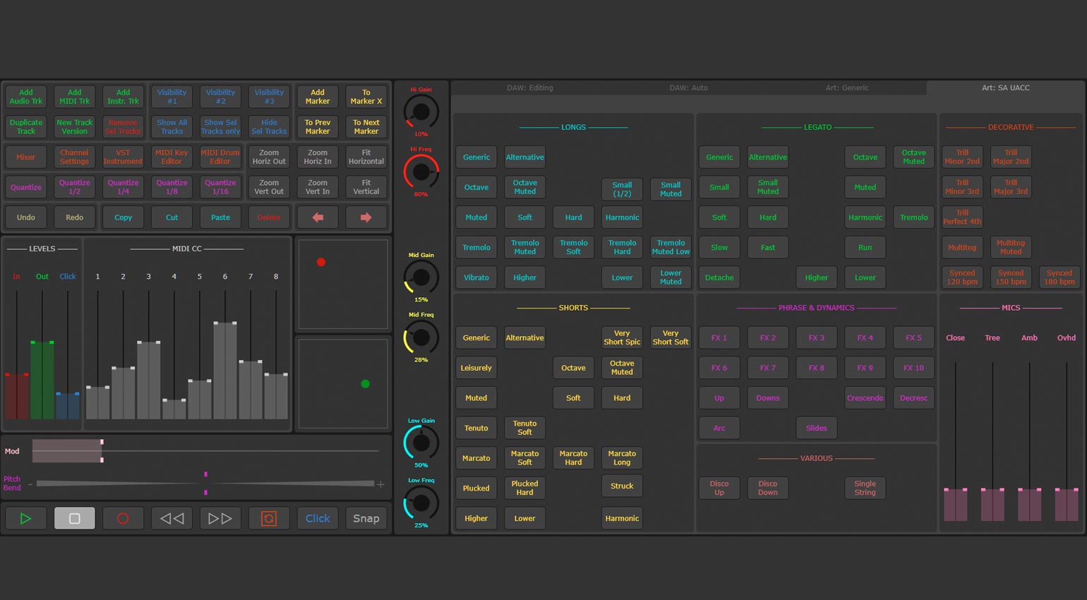1087x600 pixels.
Task: Toggle Visibility #1 configuration
Action: pos(172,97)
